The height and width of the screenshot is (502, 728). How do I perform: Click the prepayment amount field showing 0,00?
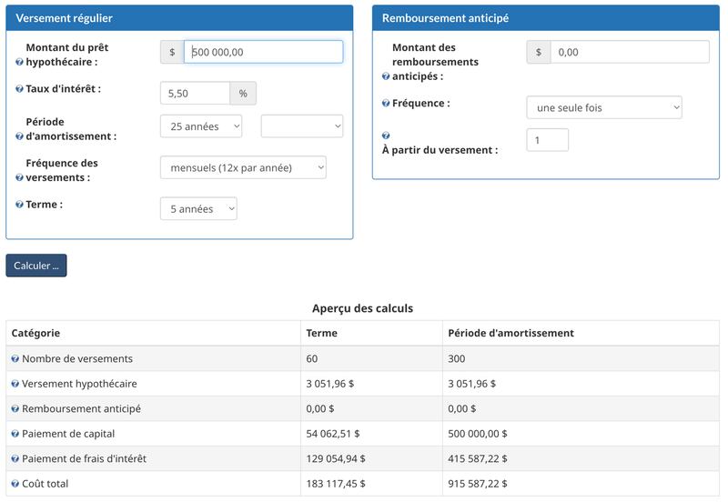[630, 52]
